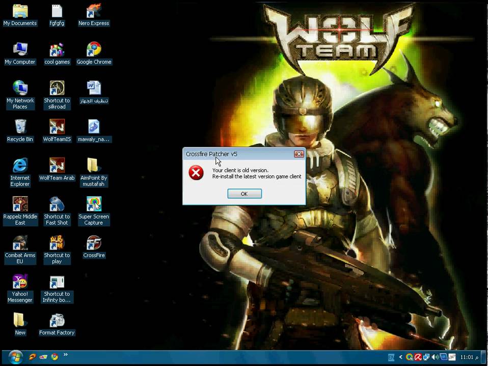Select the Super Screen Capture icon
Viewport: 488px width, 366px height.
coord(94,211)
